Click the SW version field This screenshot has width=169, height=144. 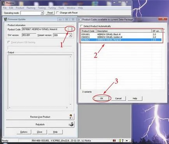coord(29,35)
